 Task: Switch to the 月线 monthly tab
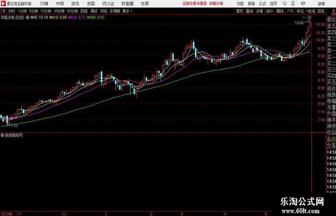point(104,11)
